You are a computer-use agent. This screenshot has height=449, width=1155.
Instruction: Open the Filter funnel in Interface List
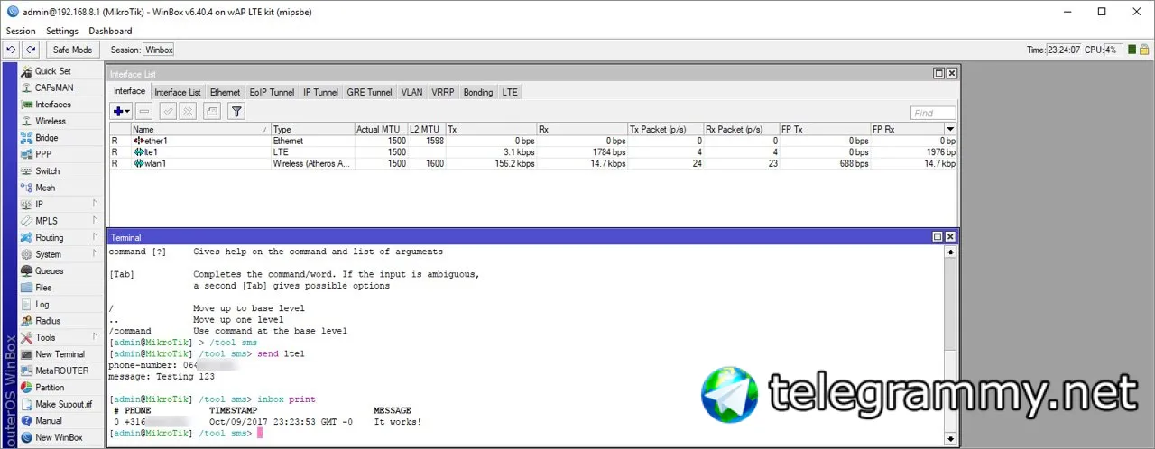click(236, 112)
